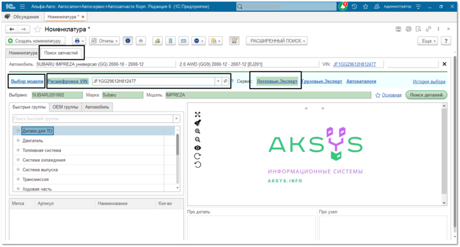
Task: Click the Поиск деталей button
Action: click(x=427, y=95)
